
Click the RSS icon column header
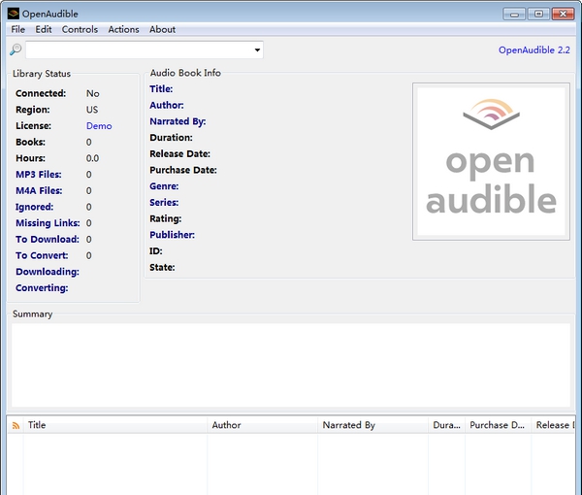(x=16, y=425)
